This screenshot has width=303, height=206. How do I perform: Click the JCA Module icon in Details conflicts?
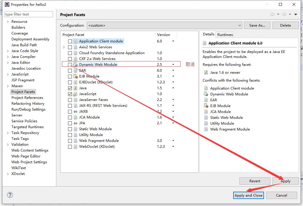[206, 111]
